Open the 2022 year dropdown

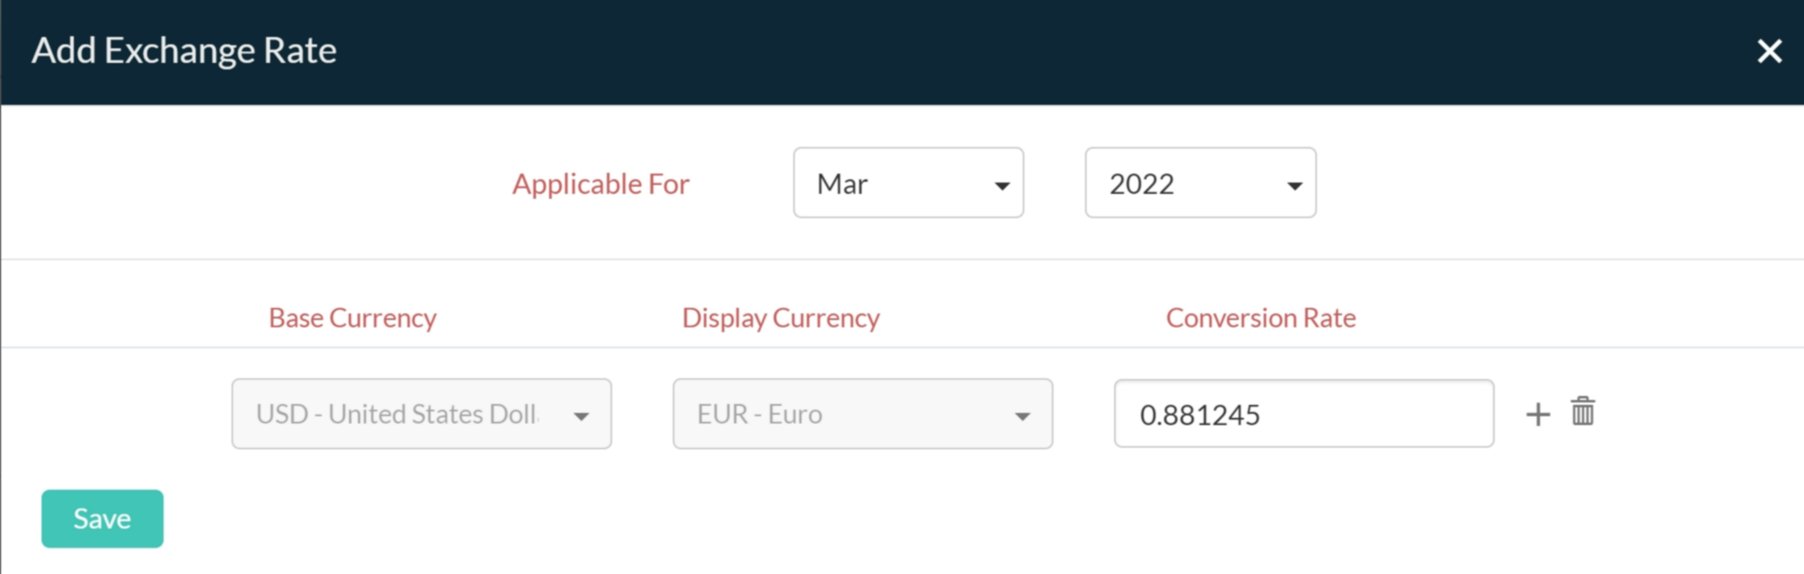coord(1199,183)
